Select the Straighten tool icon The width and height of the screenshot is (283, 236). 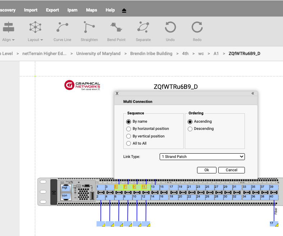click(89, 27)
